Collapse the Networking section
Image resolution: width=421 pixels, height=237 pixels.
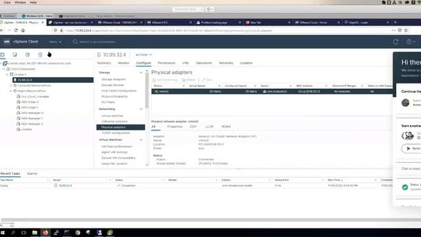(141, 109)
